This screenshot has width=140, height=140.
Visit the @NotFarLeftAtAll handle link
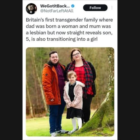point(57,11)
